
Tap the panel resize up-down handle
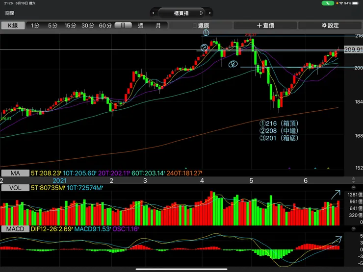(354, 180)
